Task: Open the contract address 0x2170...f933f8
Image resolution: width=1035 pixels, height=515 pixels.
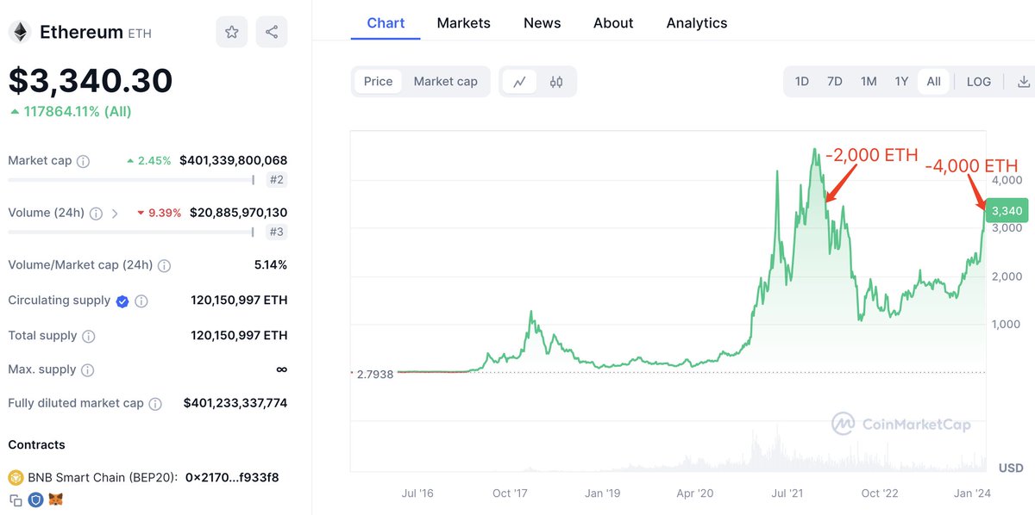Action: click(x=231, y=476)
